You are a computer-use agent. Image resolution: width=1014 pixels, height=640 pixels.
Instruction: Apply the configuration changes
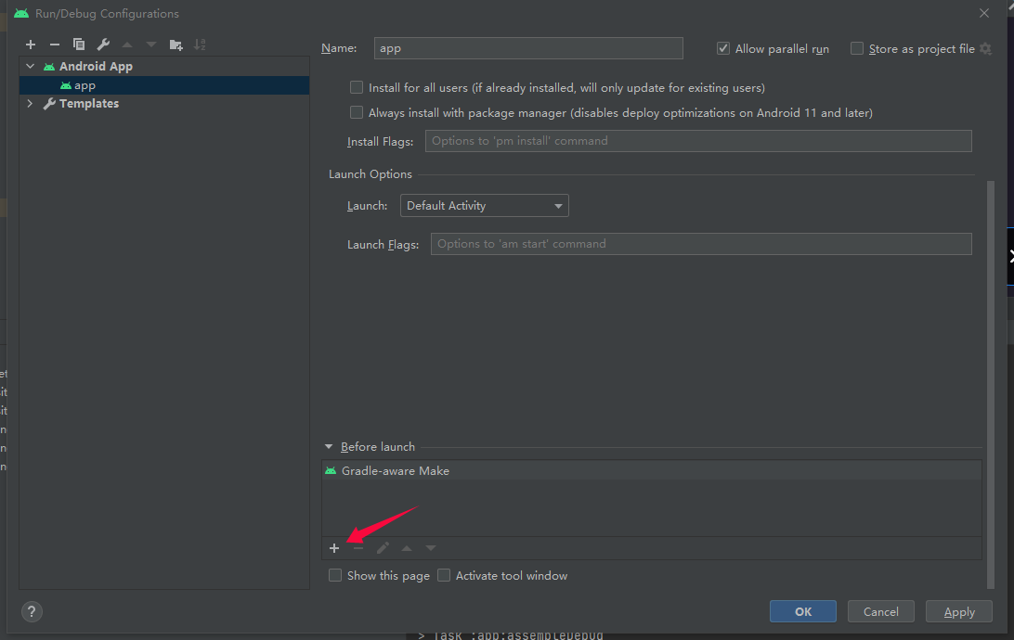tap(958, 611)
